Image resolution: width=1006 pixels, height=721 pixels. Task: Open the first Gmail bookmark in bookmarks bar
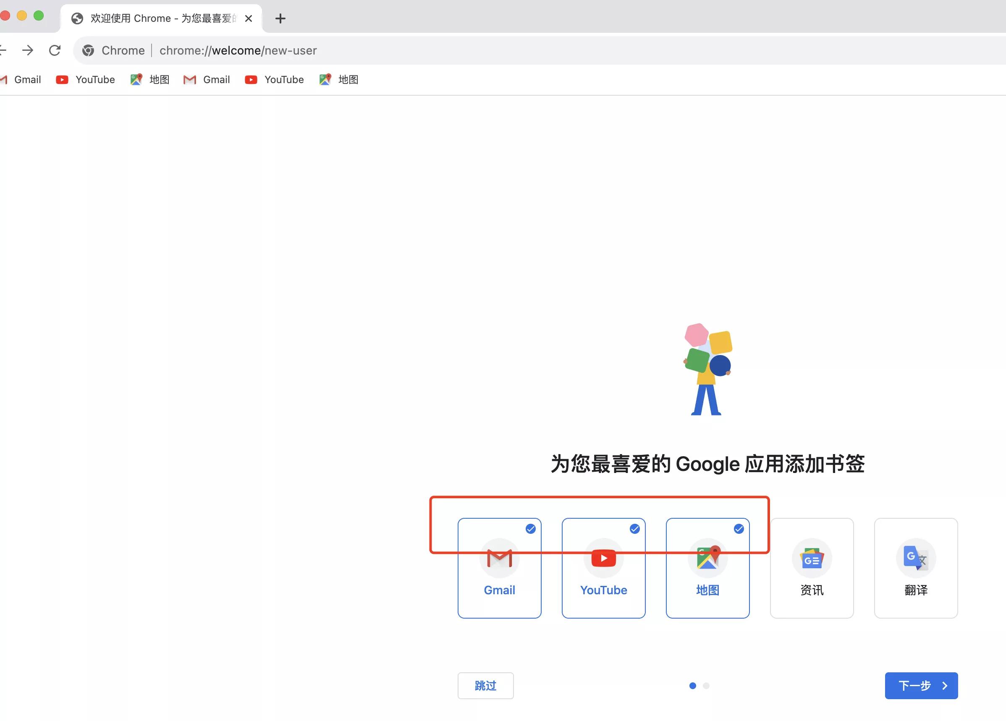(x=21, y=80)
